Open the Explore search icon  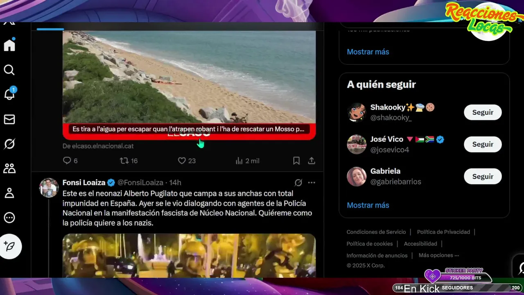9,70
